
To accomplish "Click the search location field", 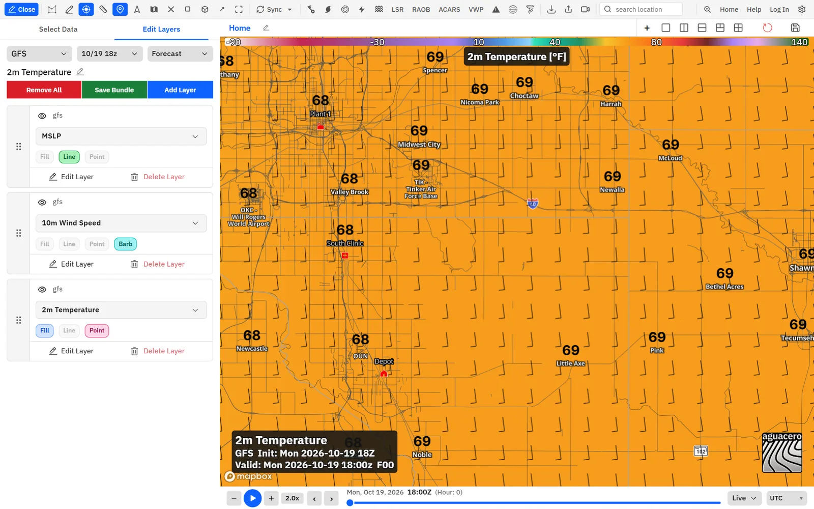I will pos(641,9).
